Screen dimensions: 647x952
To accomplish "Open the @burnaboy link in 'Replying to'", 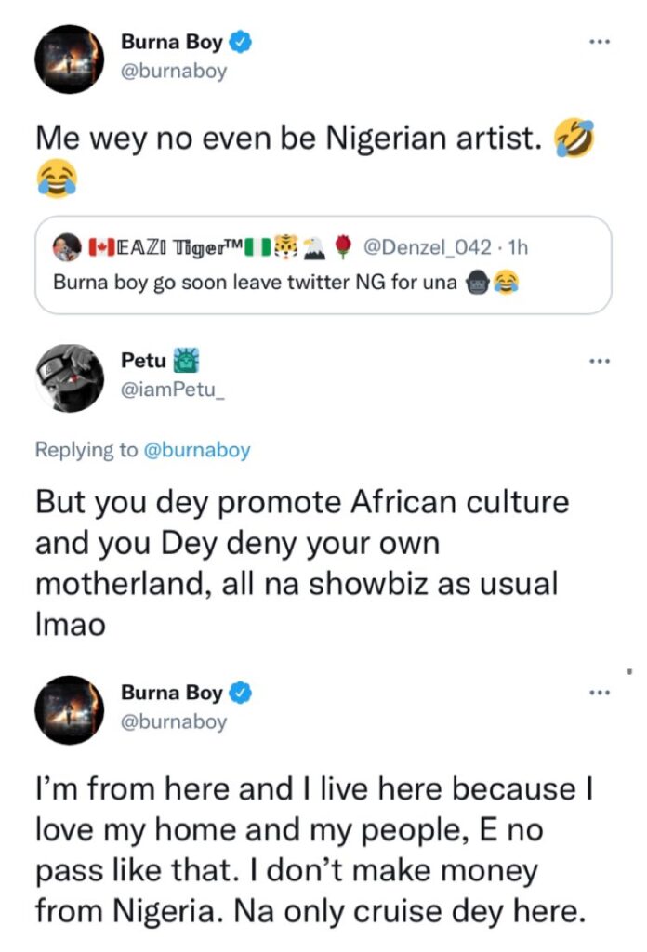I will click(x=197, y=450).
